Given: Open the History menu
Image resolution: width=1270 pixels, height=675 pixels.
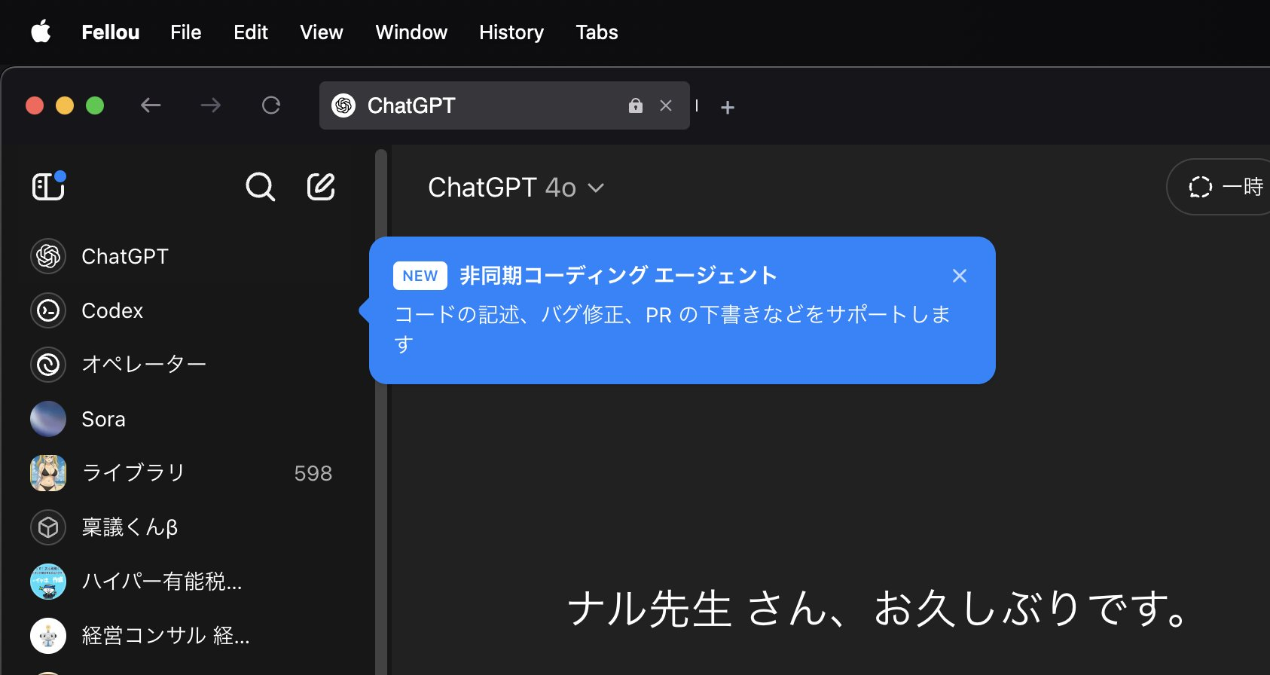Looking at the screenshot, I should point(511,32).
